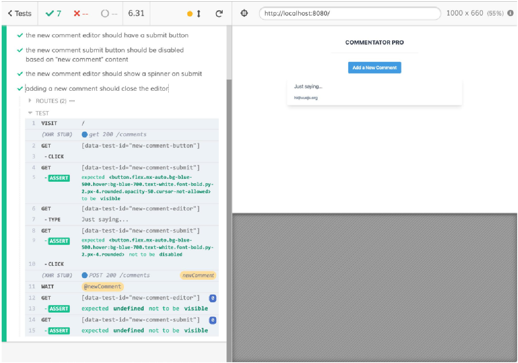Expand the ROUTES (2) section

52,101
